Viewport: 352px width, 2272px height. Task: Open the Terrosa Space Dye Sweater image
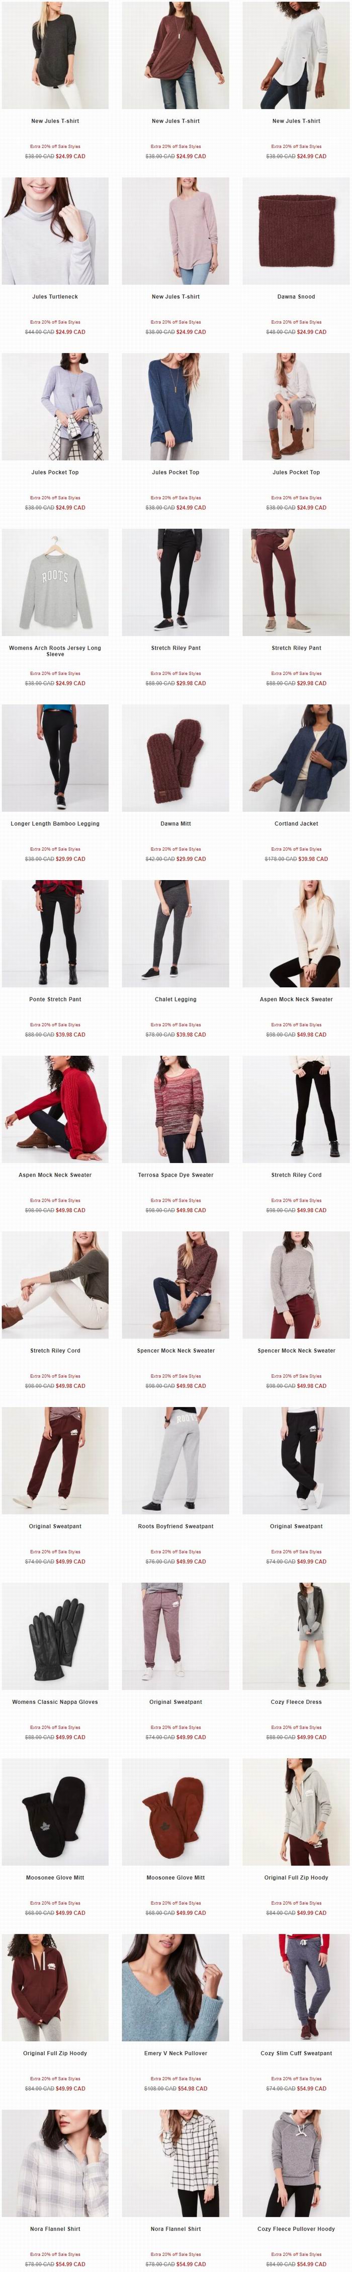(x=175, y=1108)
